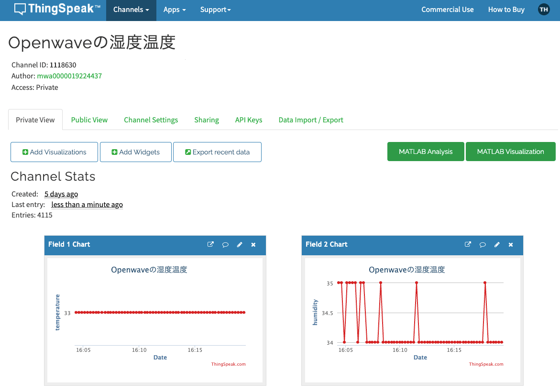
Task: Click Export recent data button
Action: (x=217, y=152)
